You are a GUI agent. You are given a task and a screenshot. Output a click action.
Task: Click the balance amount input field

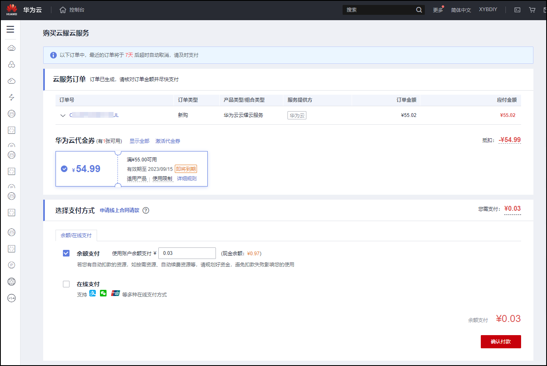187,253
